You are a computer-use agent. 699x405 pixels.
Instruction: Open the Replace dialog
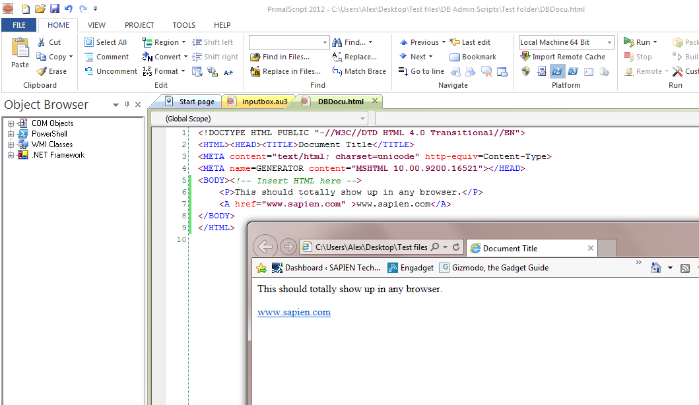354,57
